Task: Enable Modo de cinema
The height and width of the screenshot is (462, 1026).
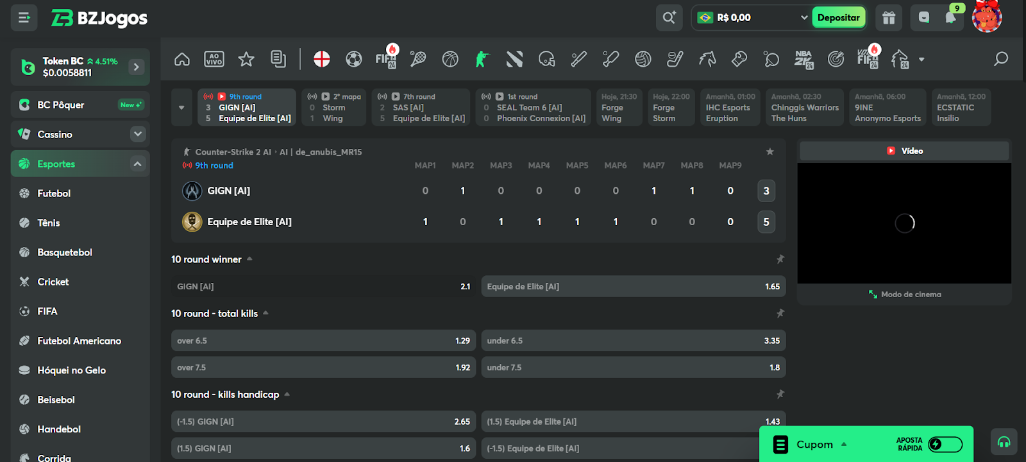Action: tap(905, 295)
